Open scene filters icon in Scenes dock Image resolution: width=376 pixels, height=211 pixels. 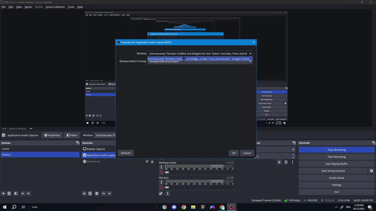[x=16, y=193]
